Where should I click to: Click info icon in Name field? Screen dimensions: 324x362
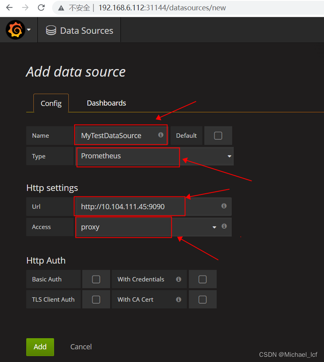161,135
